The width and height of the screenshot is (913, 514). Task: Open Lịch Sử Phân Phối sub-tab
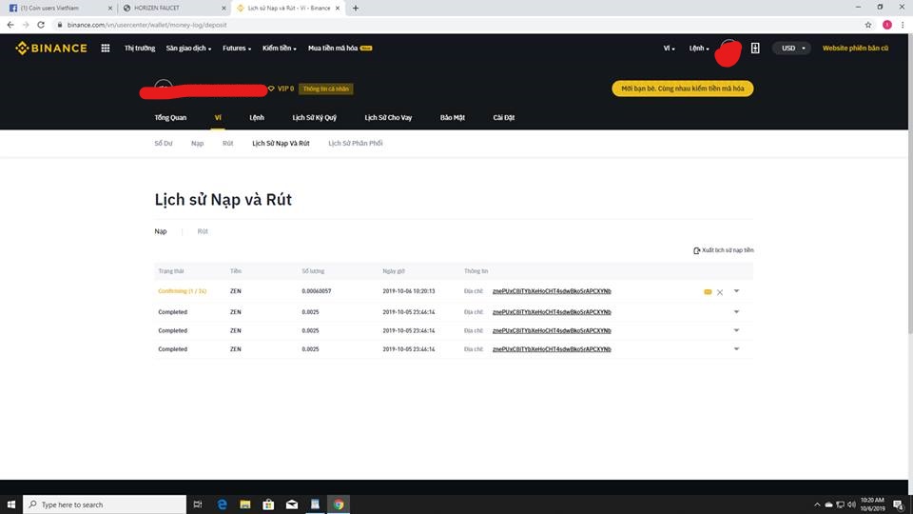tap(355, 144)
